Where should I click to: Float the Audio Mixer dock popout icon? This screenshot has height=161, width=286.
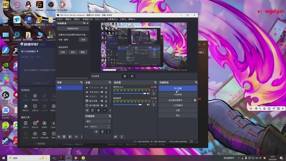pos(156,83)
